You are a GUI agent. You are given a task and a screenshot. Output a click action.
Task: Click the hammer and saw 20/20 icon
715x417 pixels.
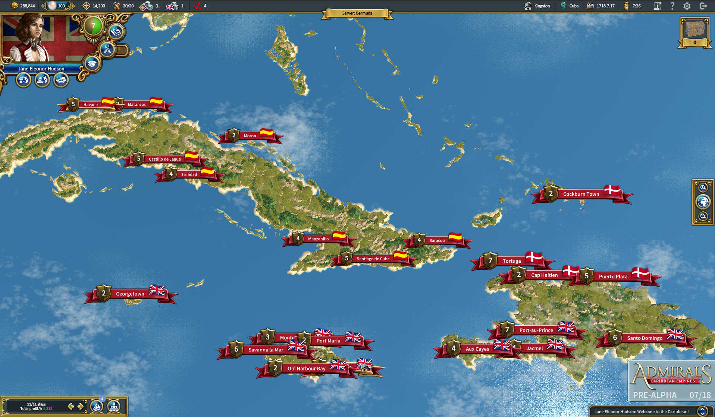click(117, 6)
